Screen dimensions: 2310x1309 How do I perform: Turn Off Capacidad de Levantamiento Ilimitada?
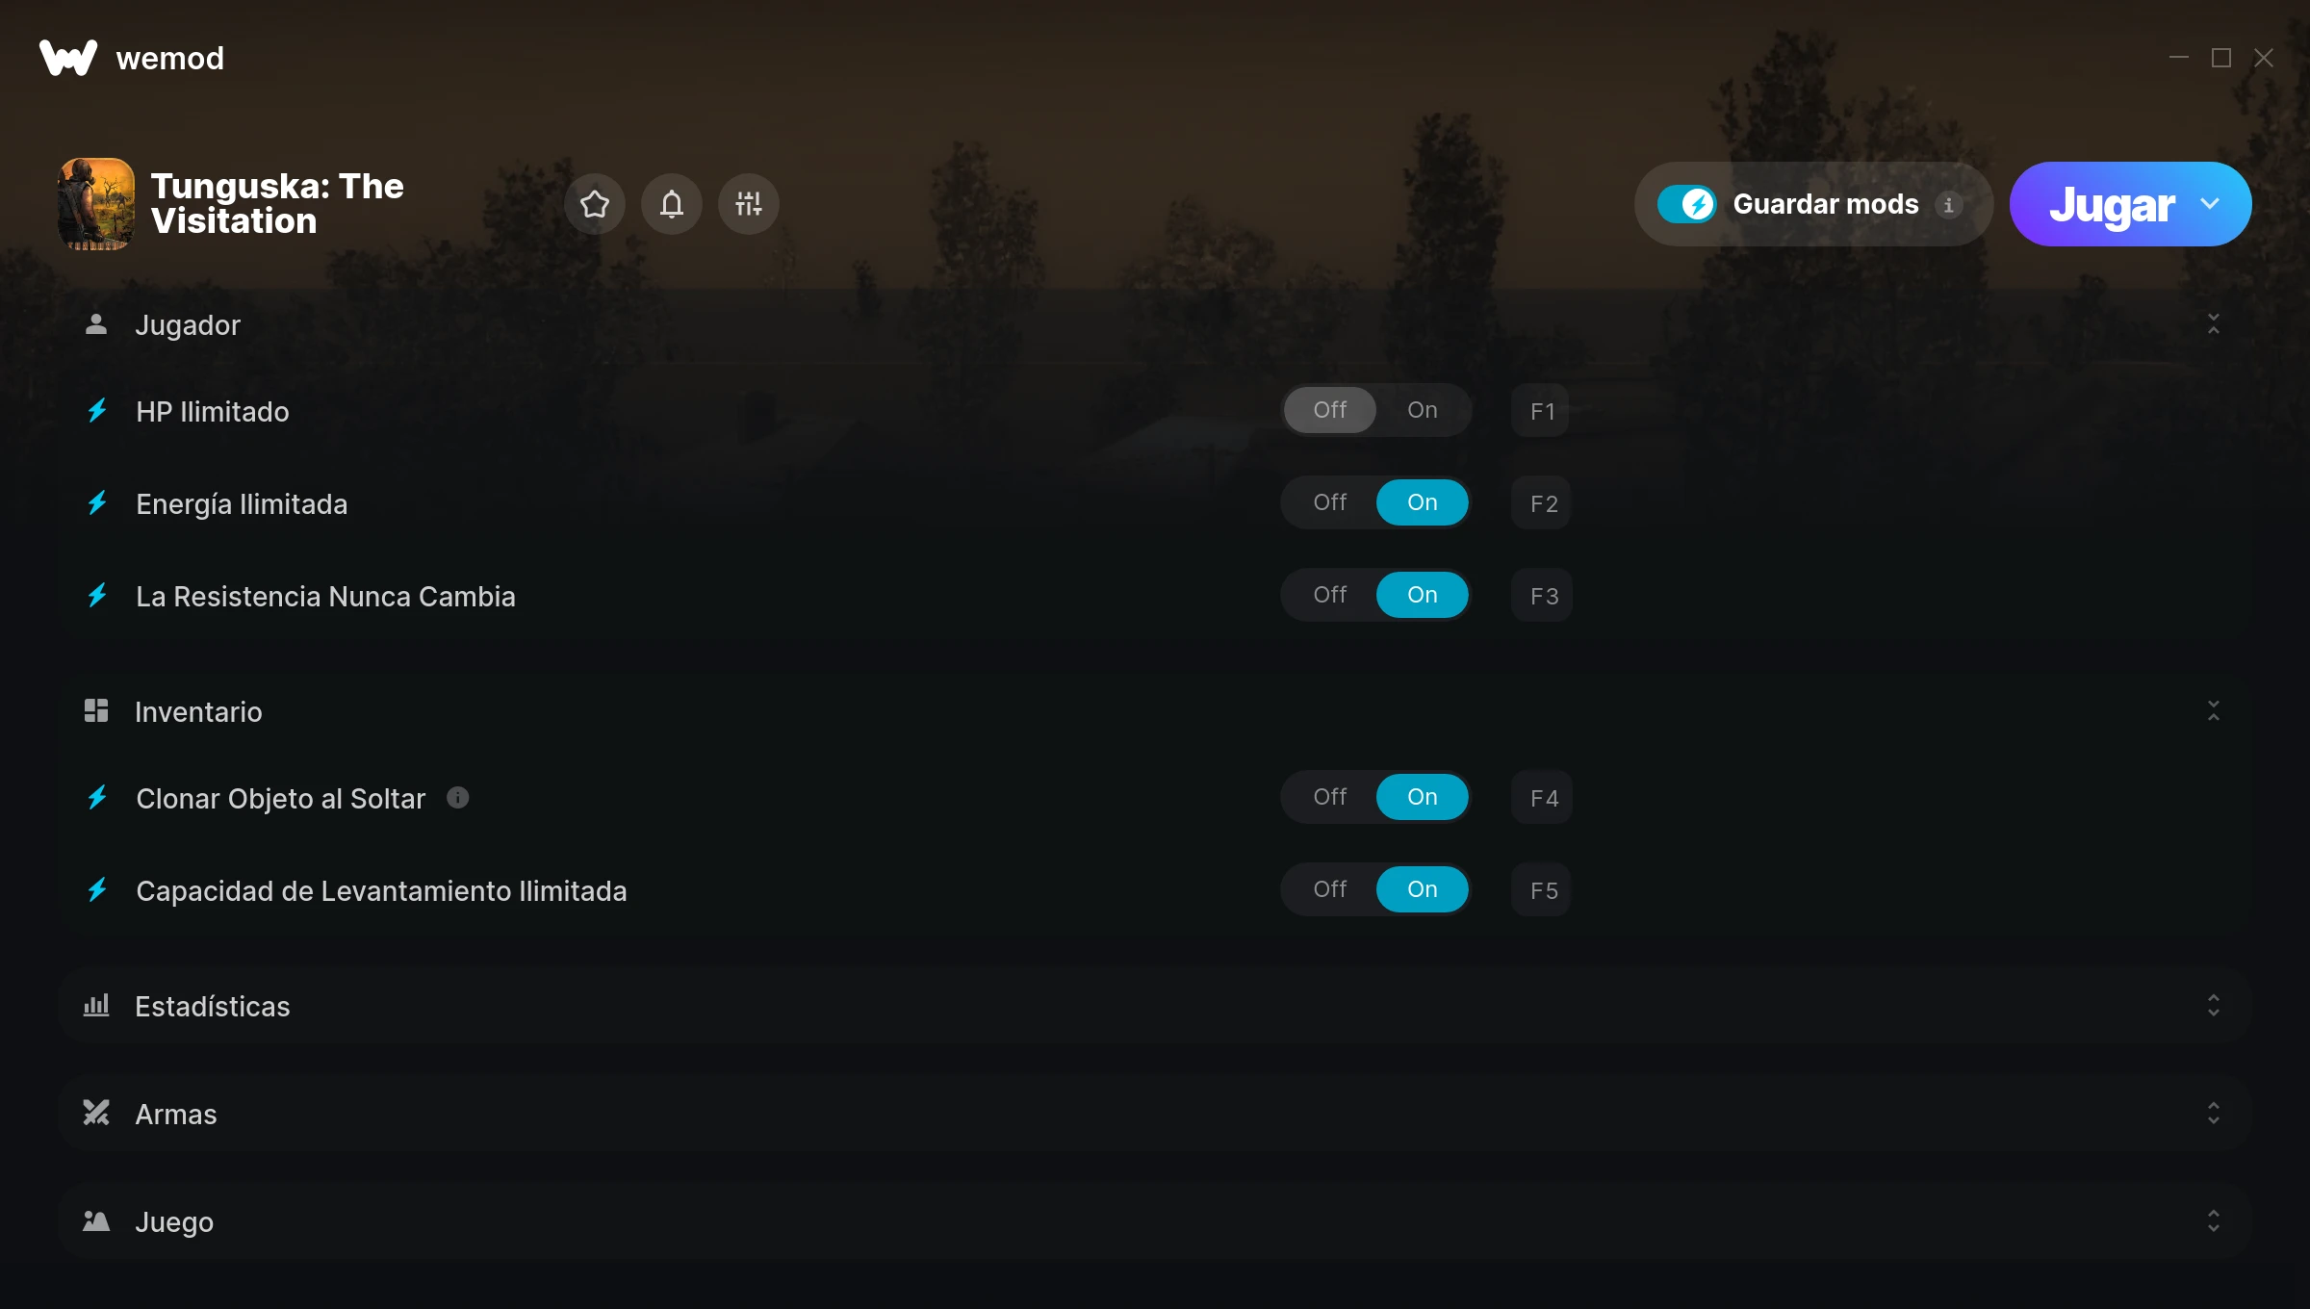(1329, 889)
